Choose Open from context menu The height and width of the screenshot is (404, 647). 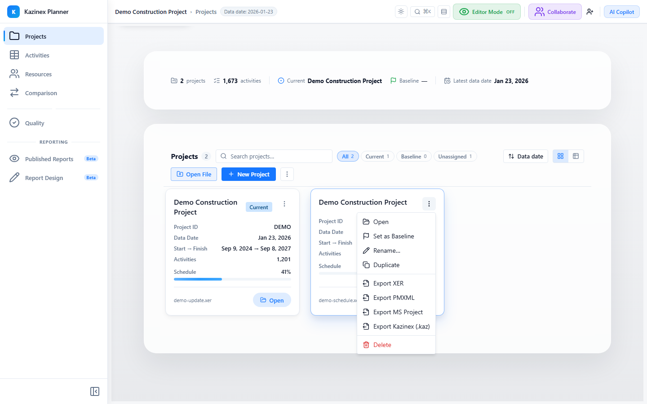coord(396,222)
